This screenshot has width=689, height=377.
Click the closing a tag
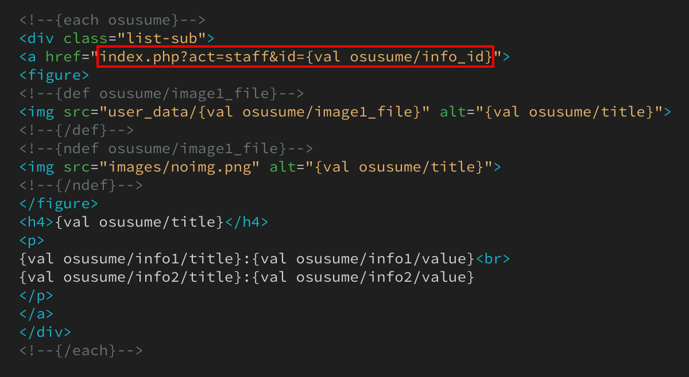point(36,314)
